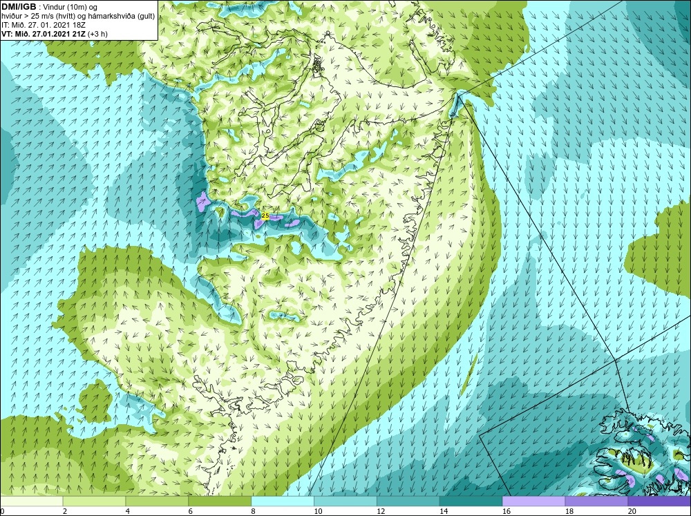Click the VT Mið. 27.01.2021 21Z line
The image size is (691, 516).
pos(54,34)
